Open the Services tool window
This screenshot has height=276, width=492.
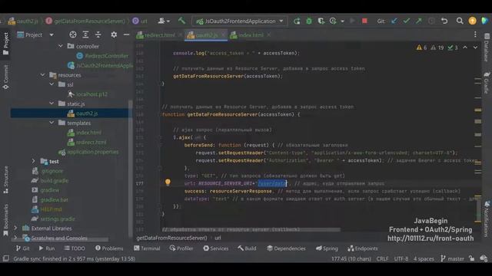pyautogui.click(x=215, y=248)
